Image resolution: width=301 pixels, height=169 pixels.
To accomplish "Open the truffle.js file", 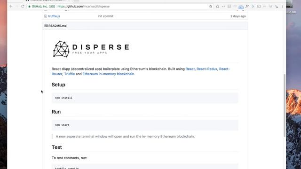I will pyautogui.click(x=54, y=16).
